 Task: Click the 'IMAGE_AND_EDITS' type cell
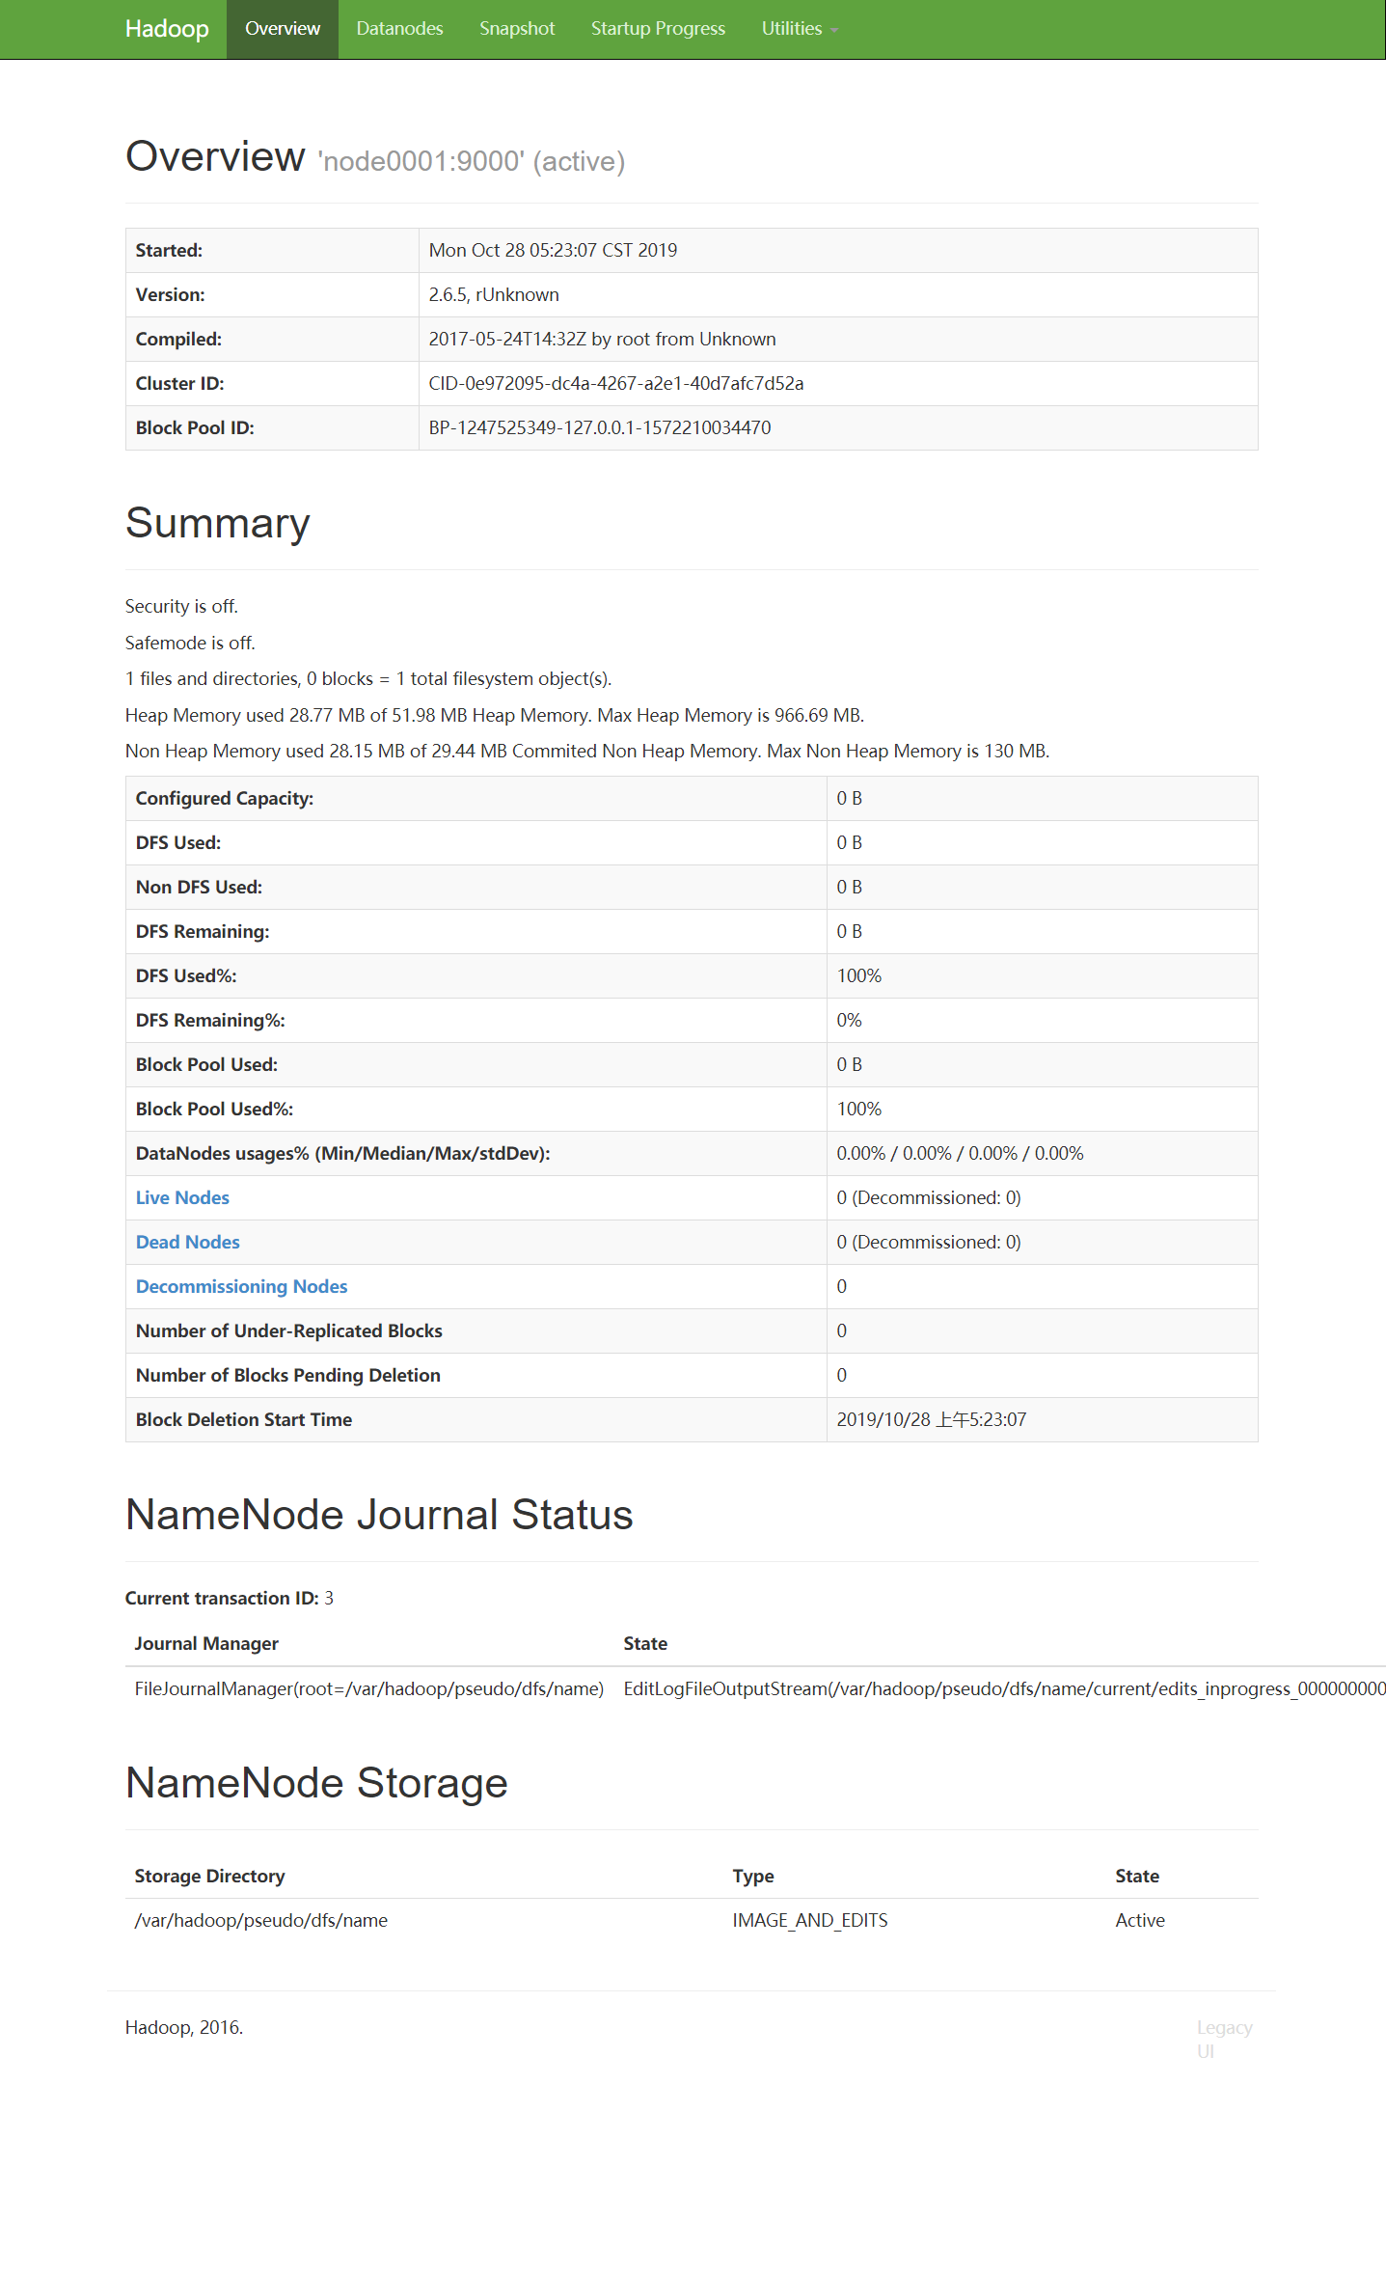pos(810,1920)
